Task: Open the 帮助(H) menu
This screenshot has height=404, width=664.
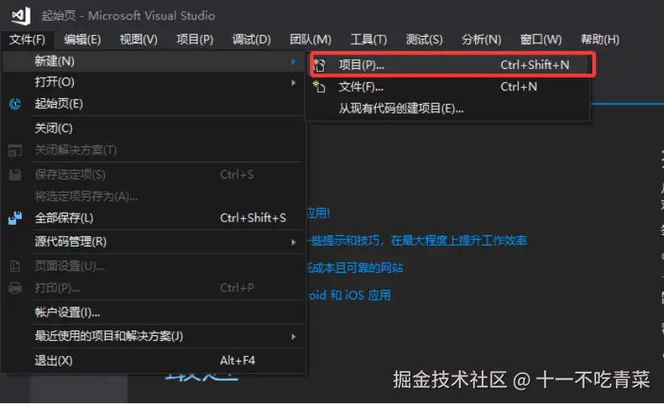Action: (x=600, y=40)
